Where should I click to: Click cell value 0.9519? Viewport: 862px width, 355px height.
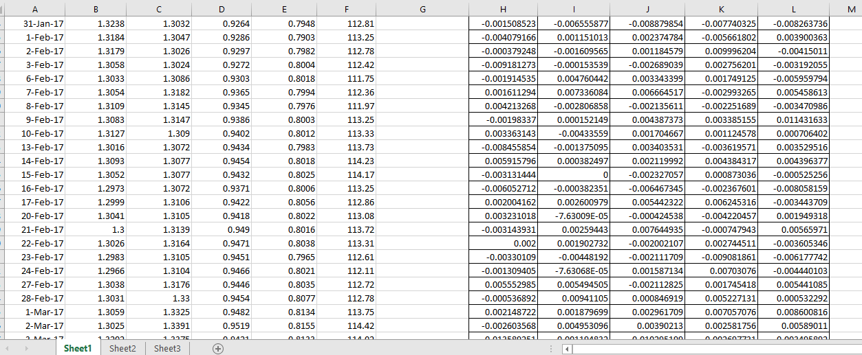(221, 325)
